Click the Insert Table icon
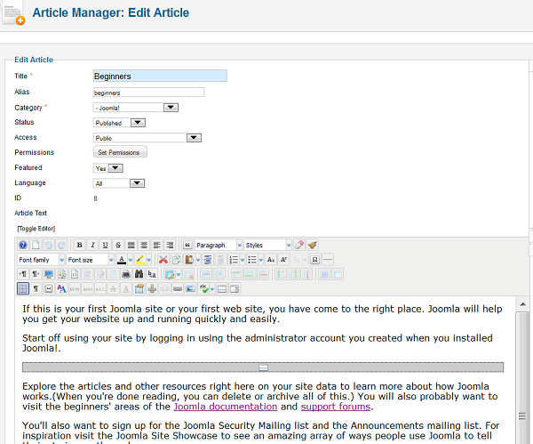This screenshot has width=533, height=444. 170,274
